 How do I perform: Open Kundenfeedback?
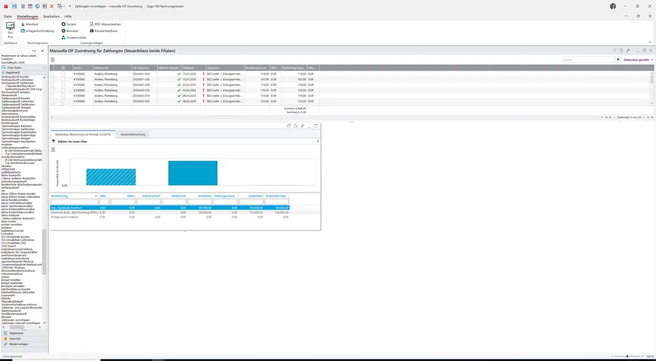(103, 31)
